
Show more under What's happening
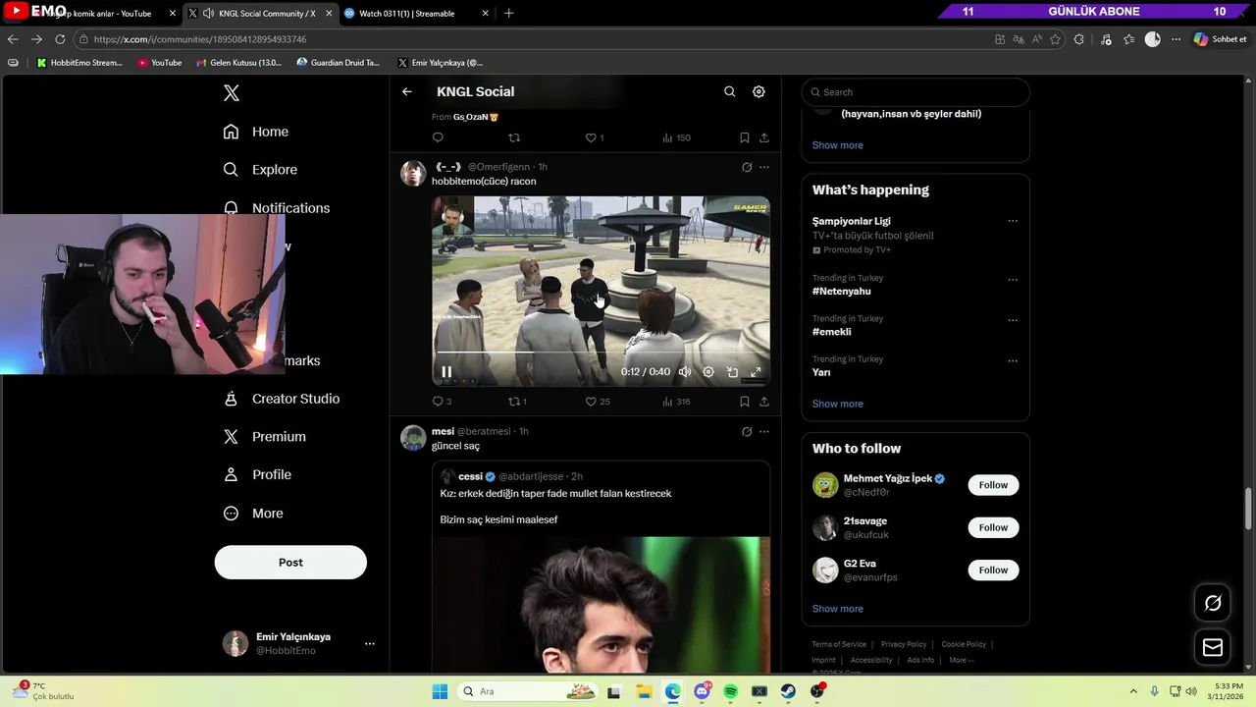837,404
